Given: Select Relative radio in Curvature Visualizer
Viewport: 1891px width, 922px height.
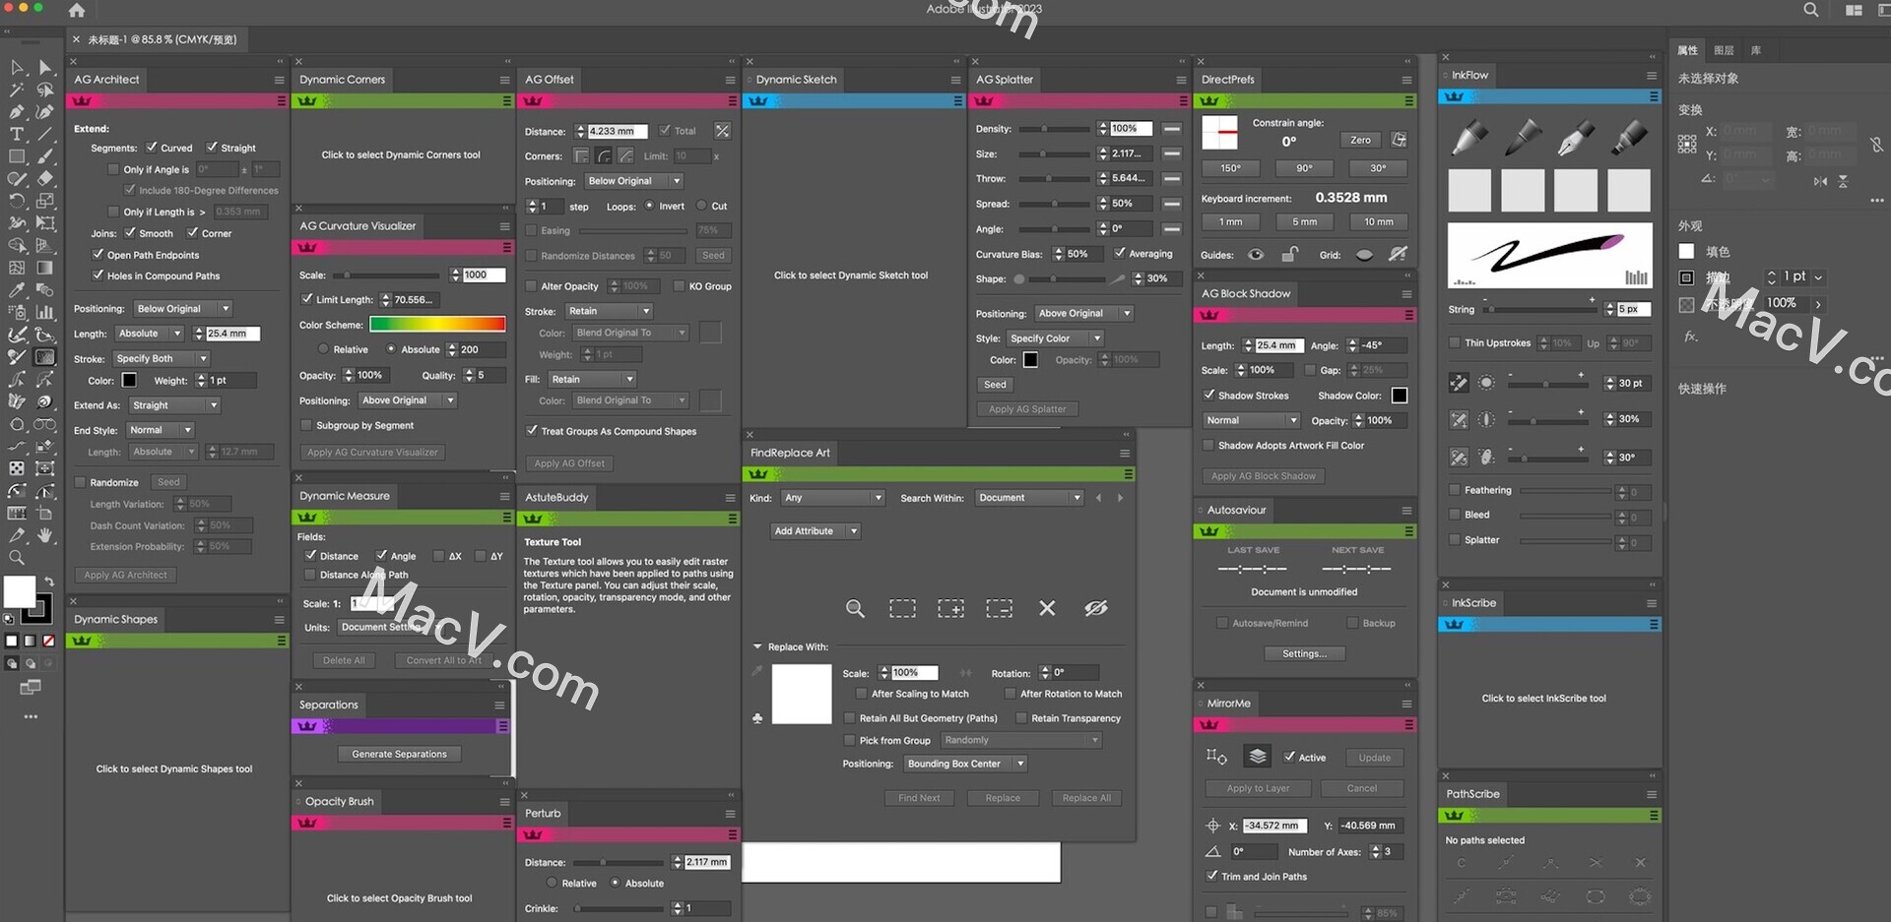Looking at the screenshot, I should point(323,349).
